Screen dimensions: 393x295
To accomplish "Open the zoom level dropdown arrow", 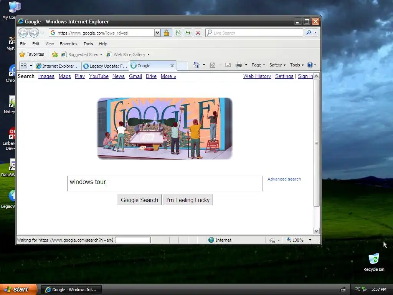I will 310,240.
